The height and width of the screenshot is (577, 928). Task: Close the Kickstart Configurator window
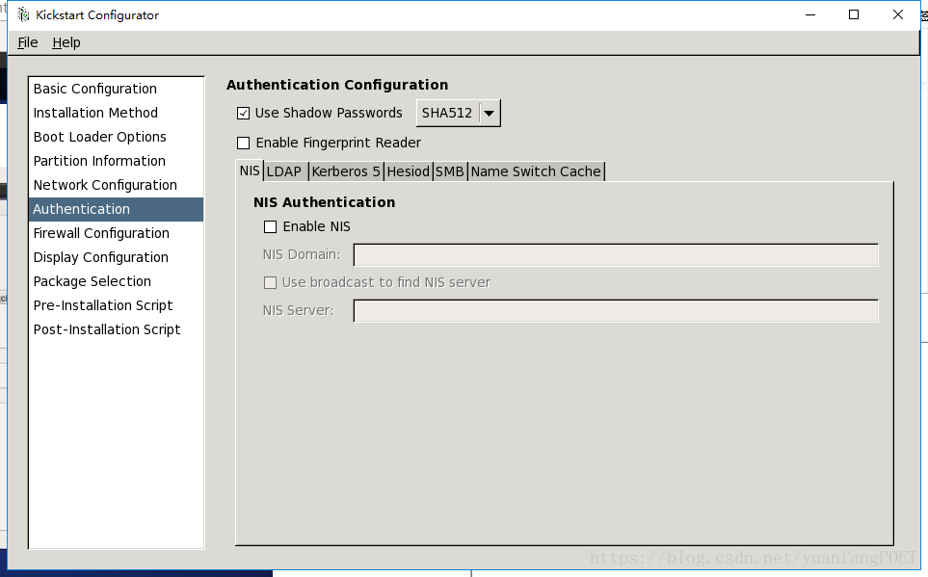[x=898, y=14]
